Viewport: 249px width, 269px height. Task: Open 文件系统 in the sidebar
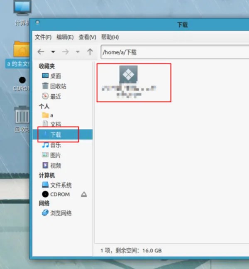pos(63,185)
